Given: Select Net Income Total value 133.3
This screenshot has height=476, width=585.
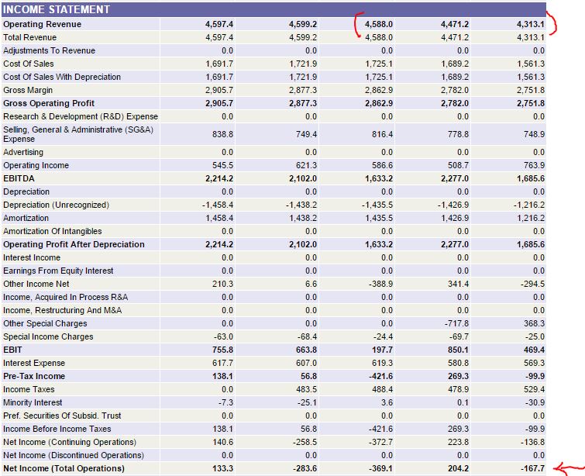Looking at the screenshot, I should [x=222, y=468].
